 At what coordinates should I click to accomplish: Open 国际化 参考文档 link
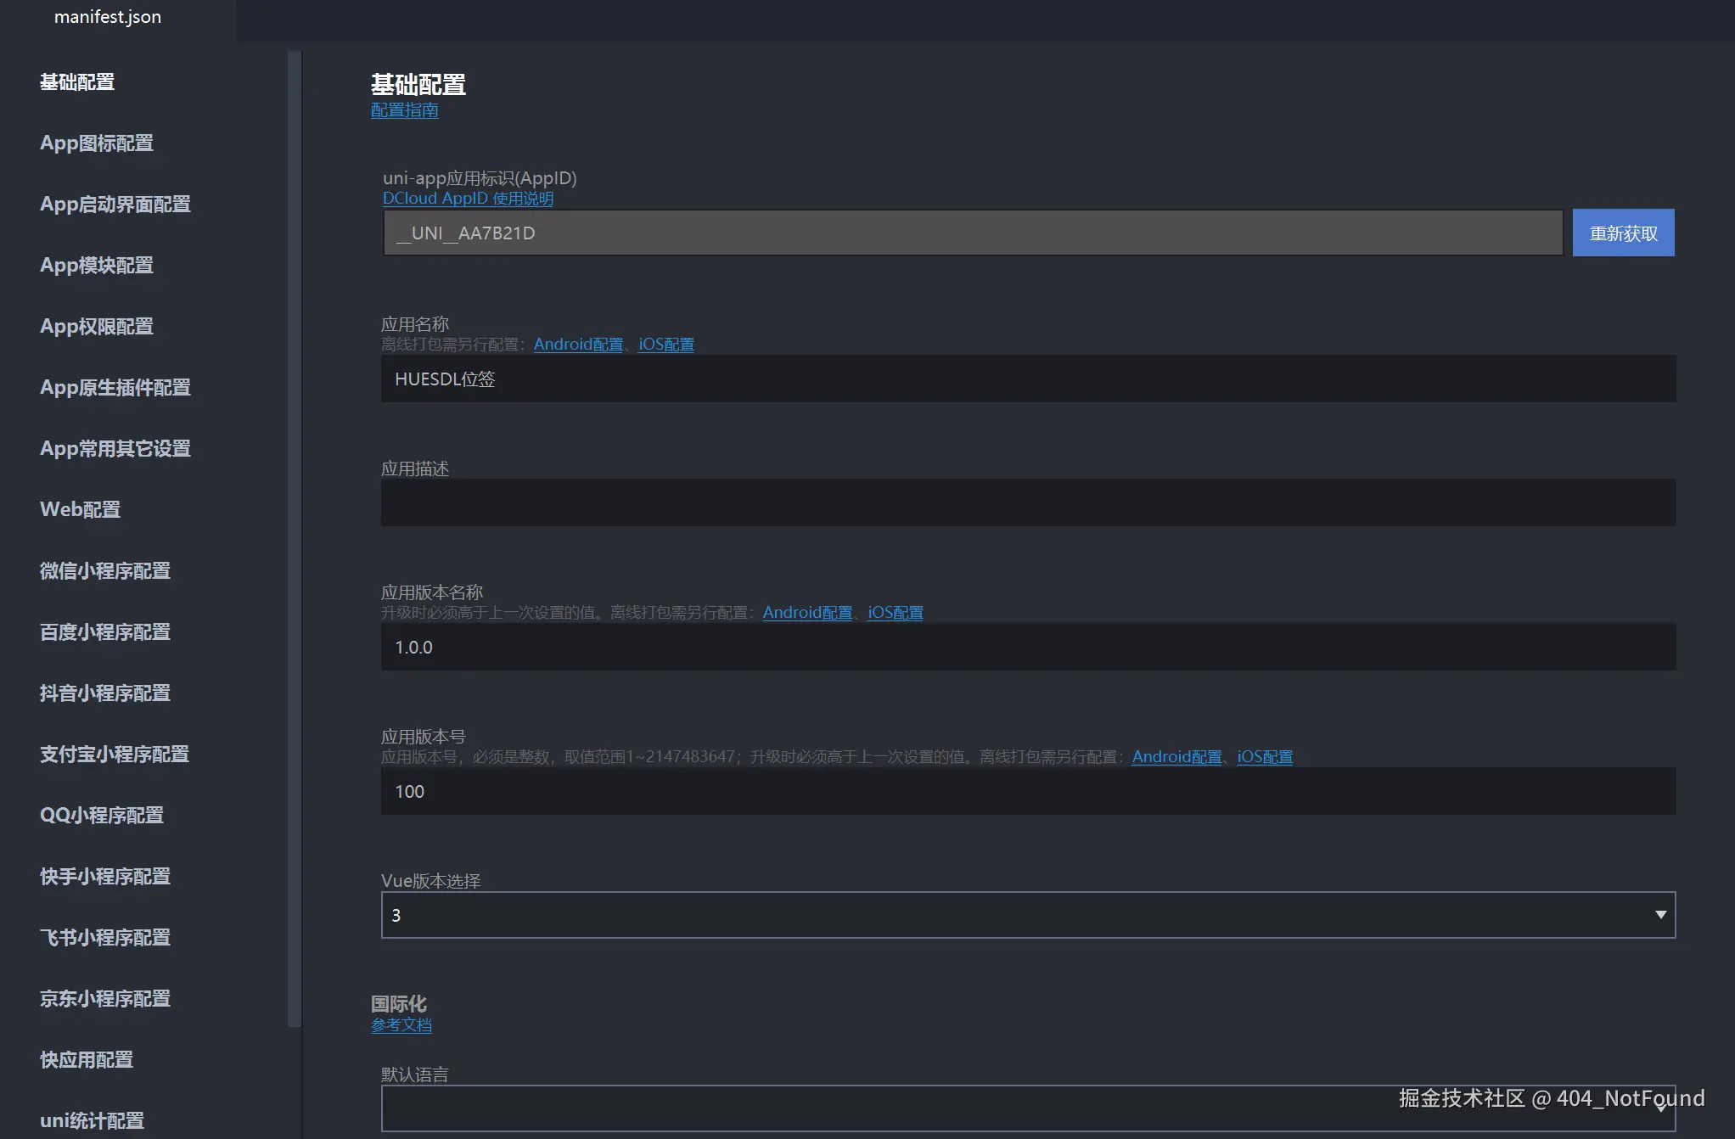click(x=401, y=1025)
